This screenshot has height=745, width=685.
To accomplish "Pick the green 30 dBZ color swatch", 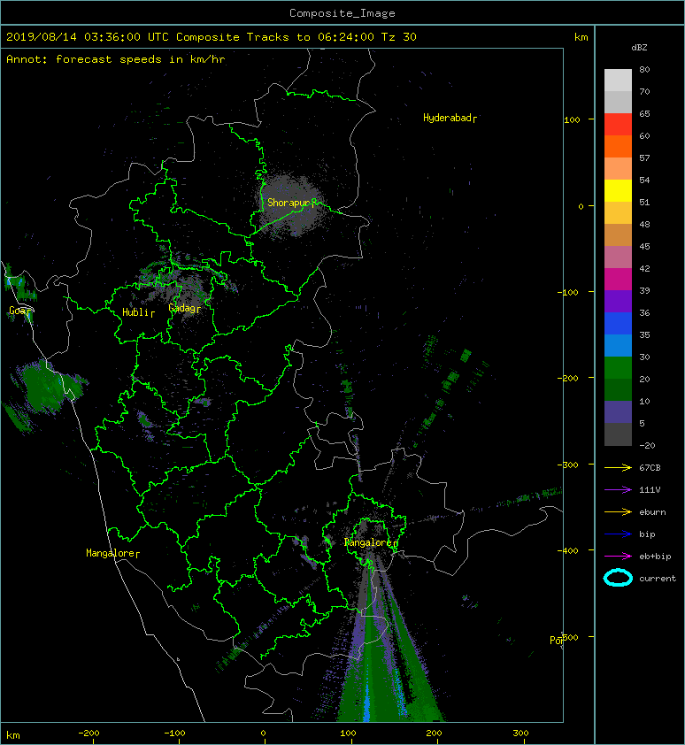I will [x=618, y=368].
